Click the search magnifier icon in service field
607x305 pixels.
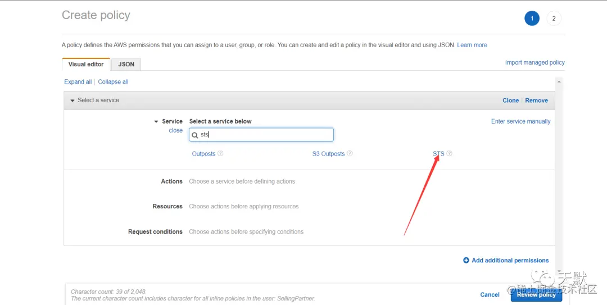point(195,135)
